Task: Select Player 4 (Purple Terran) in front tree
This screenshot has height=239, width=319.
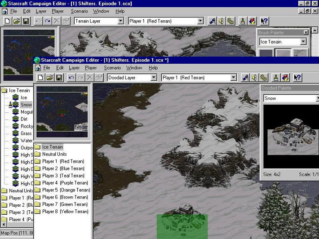Action: pyautogui.click(x=65, y=183)
